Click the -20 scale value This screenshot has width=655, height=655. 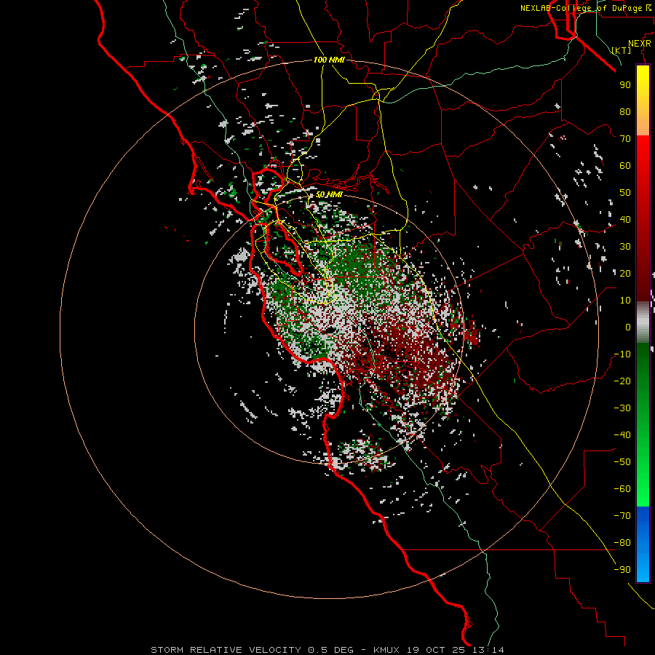[x=622, y=381]
